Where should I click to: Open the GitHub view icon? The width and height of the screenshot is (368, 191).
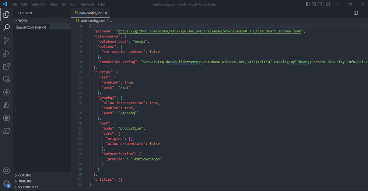click(x=6, y=118)
